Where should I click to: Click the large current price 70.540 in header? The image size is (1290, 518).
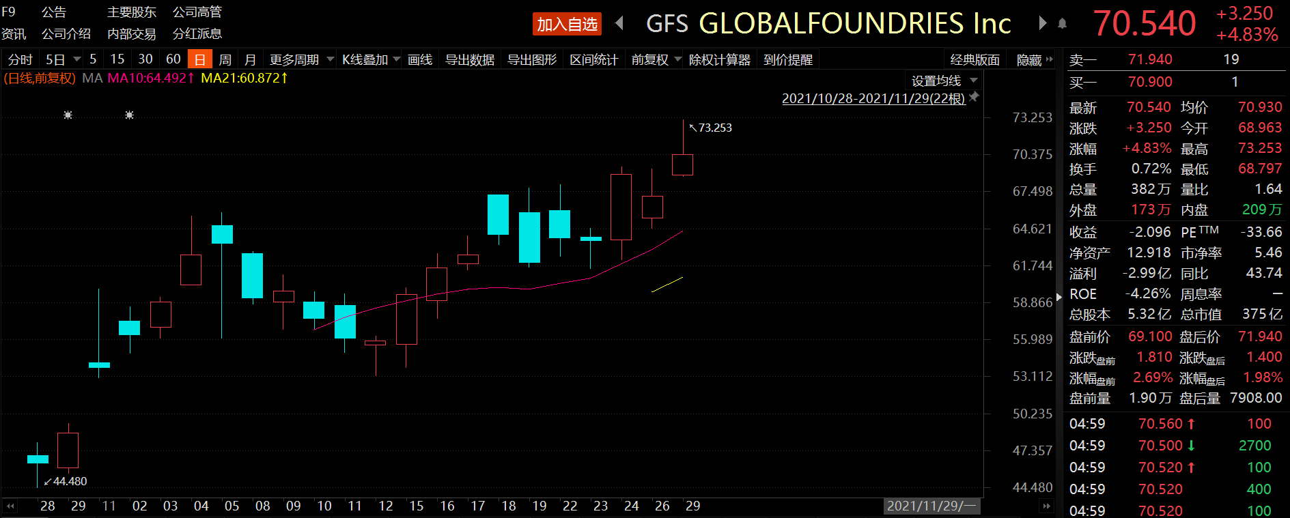point(1145,23)
